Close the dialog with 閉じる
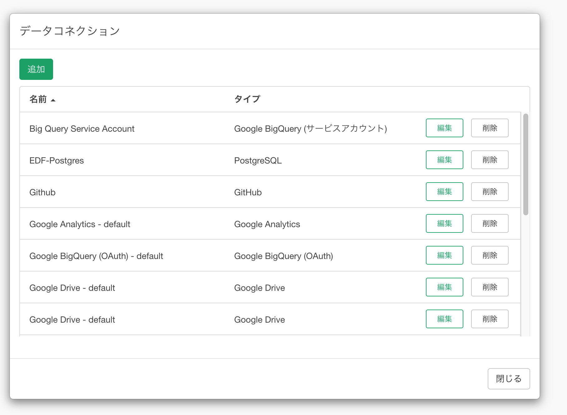Viewport: 567px width, 415px height. pos(509,378)
